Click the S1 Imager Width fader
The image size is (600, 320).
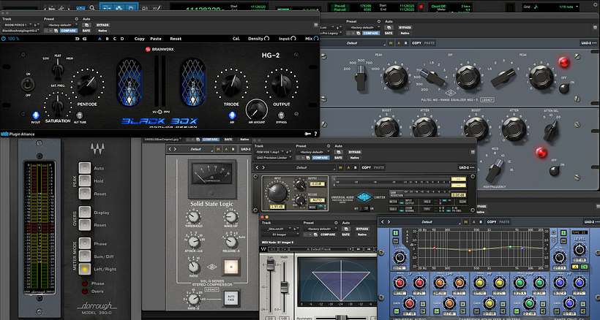coord(285,286)
